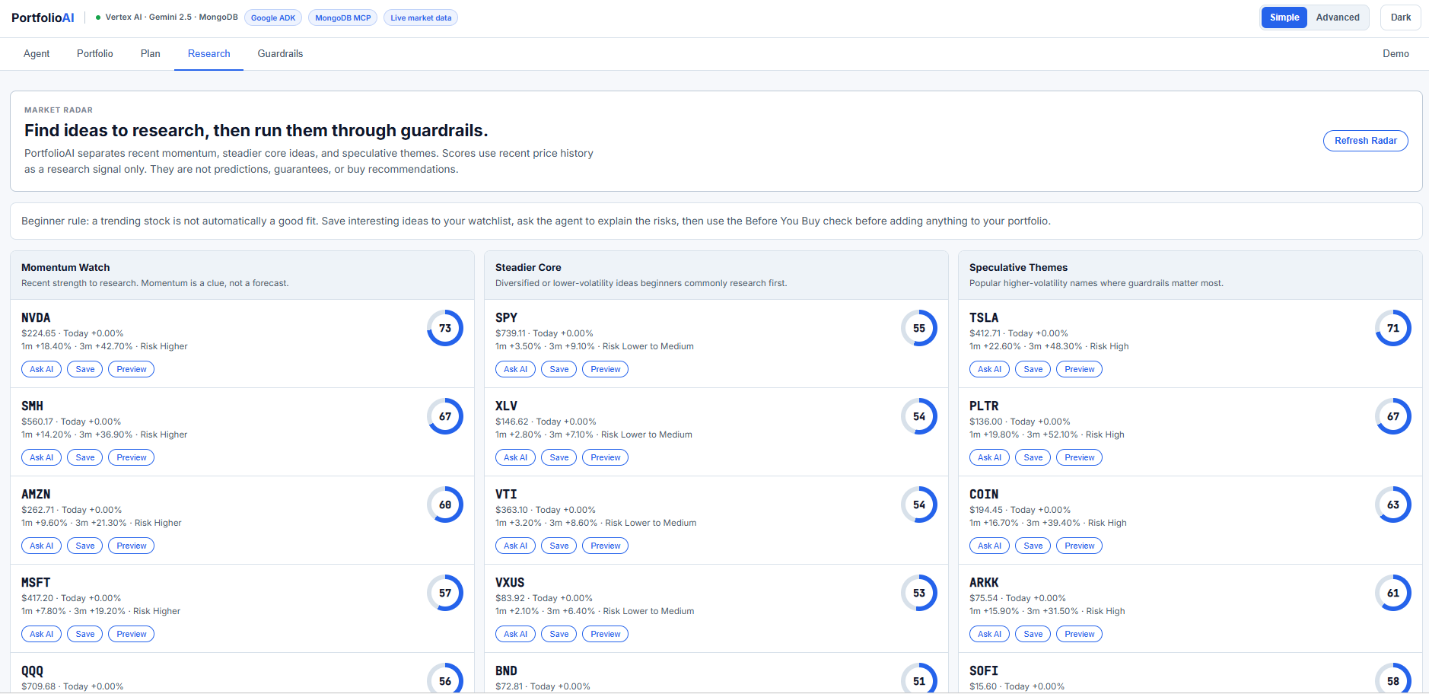Screen dimensions: 1429x694
Task: Click the NVDA score ring showing 73
Action: point(445,328)
